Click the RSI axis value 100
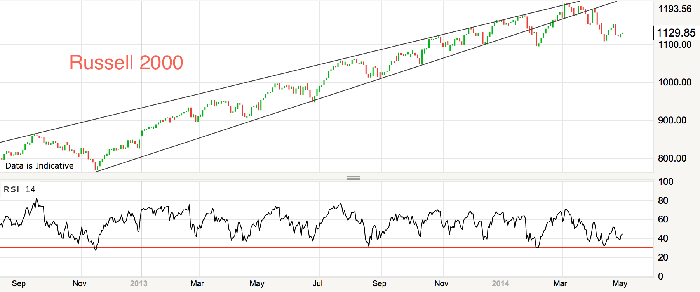700x292 pixels. [x=666, y=182]
